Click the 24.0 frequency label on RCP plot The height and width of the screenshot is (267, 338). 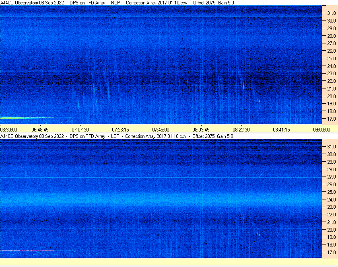click(332, 66)
